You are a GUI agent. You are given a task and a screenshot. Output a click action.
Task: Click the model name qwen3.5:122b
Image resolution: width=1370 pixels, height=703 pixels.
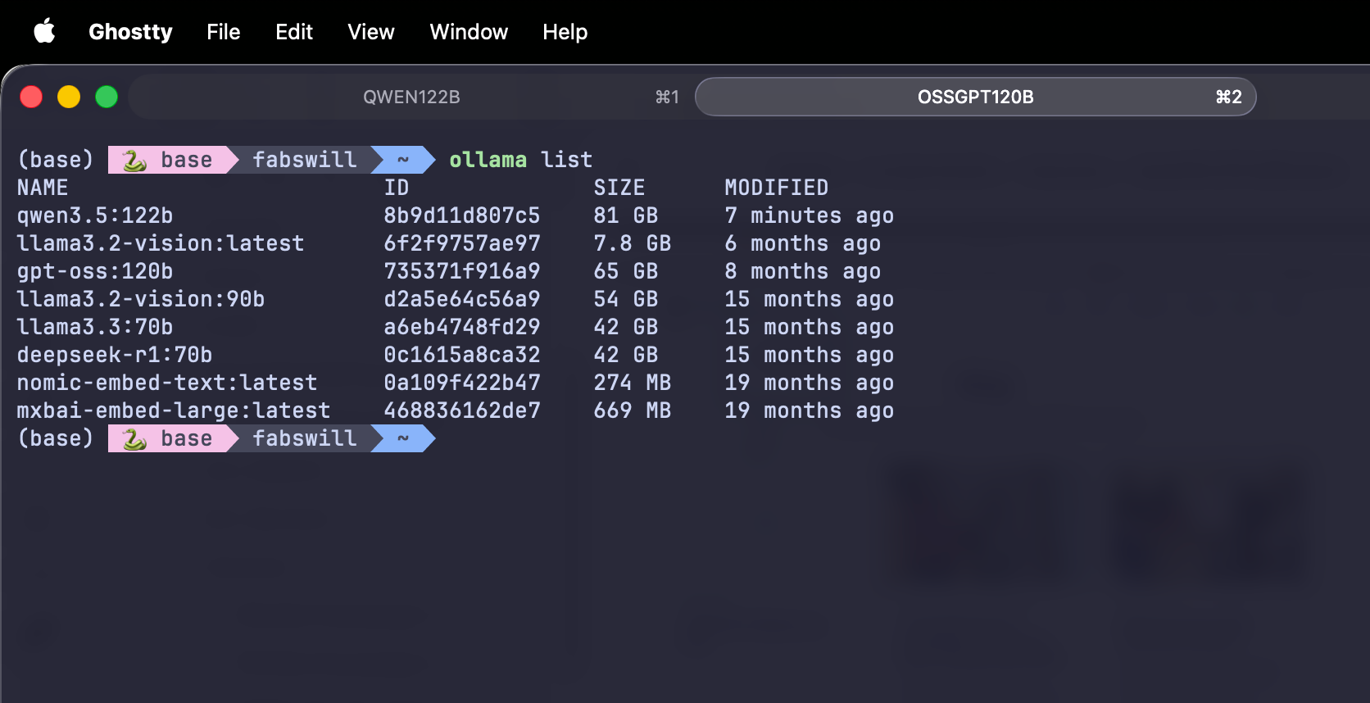[x=95, y=215]
